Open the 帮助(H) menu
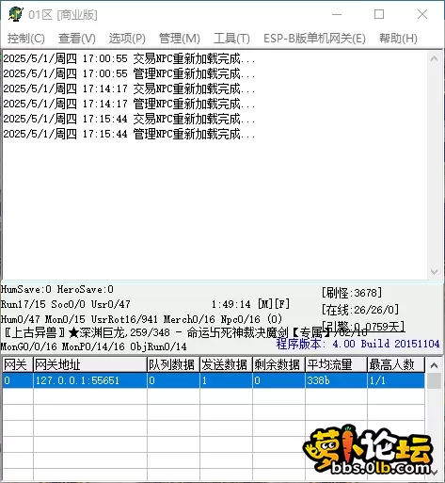Image resolution: width=445 pixels, height=483 pixels. click(398, 39)
